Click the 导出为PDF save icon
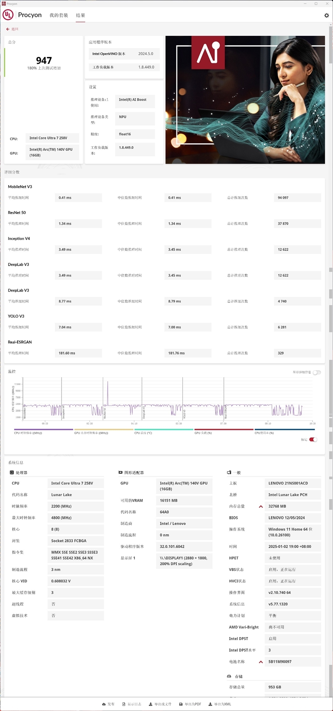The height and width of the screenshot is (711, 333). tap(181, 704)
